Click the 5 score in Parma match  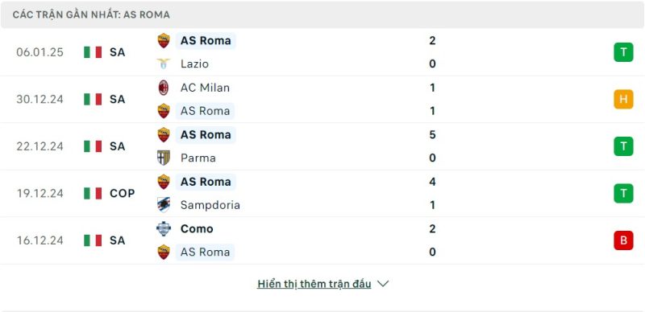tap(432, 134)
